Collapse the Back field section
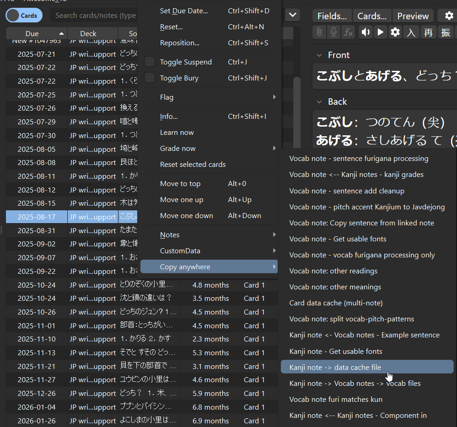 click(320, 101)
